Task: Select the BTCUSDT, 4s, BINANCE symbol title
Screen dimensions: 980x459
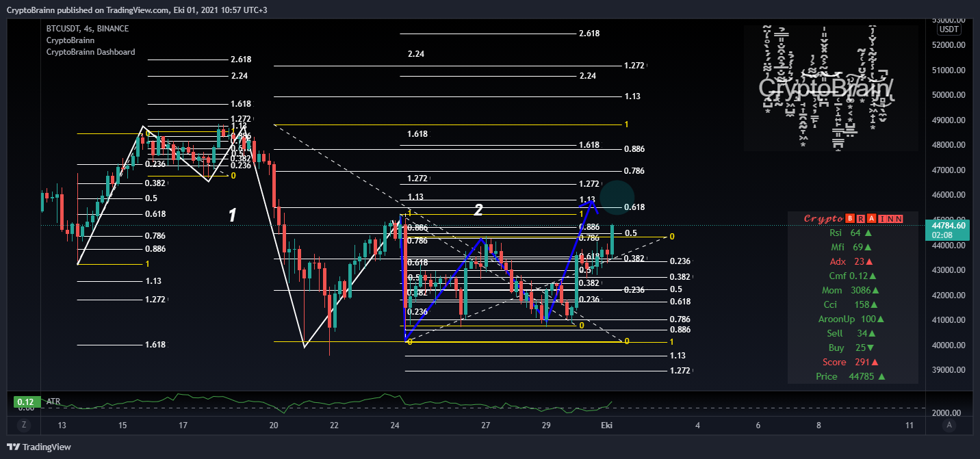Action: pyautogui.click(x=88, y=29)
